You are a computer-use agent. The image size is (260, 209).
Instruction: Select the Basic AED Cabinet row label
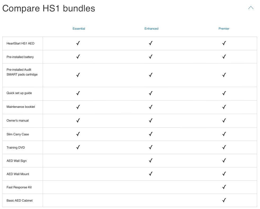point(20,201)
